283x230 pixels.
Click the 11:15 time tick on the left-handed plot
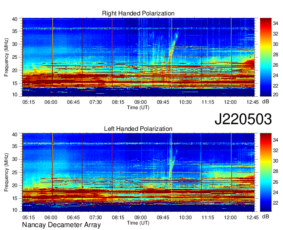(x=208, y=217)
